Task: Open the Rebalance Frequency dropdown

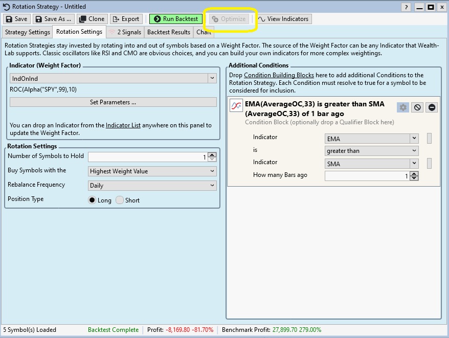Action: [152, 186]
